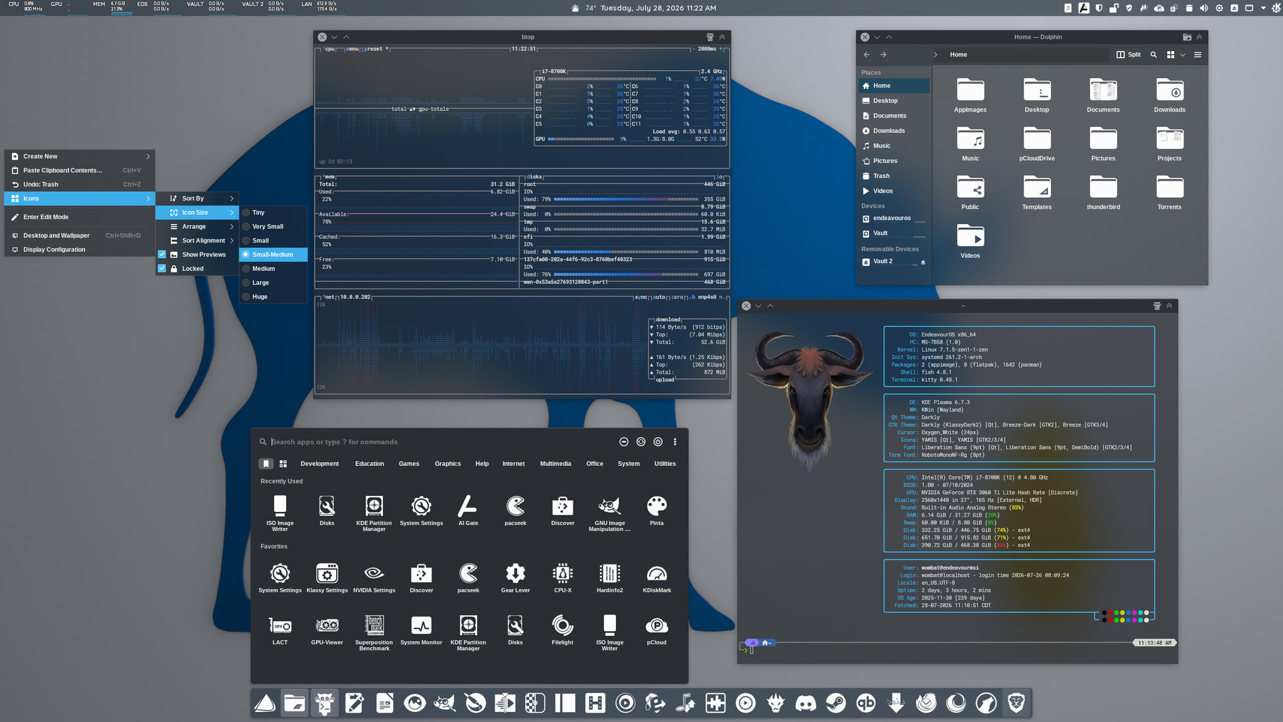The image size is (1283, 722).
Task: Launch GPU-Viewer from Favorites
Action: (x=327, y=630)
